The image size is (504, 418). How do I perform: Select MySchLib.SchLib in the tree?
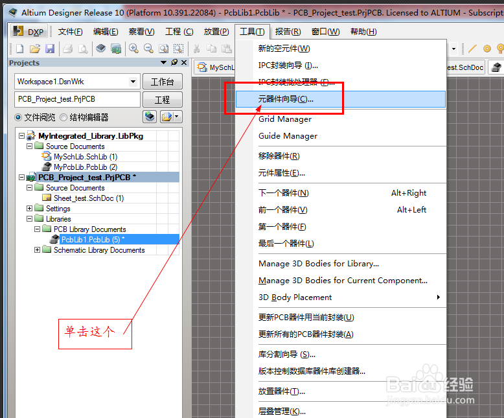(86, 157)
